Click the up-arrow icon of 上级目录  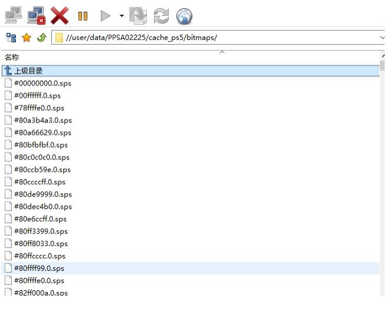tap(8, 71)
